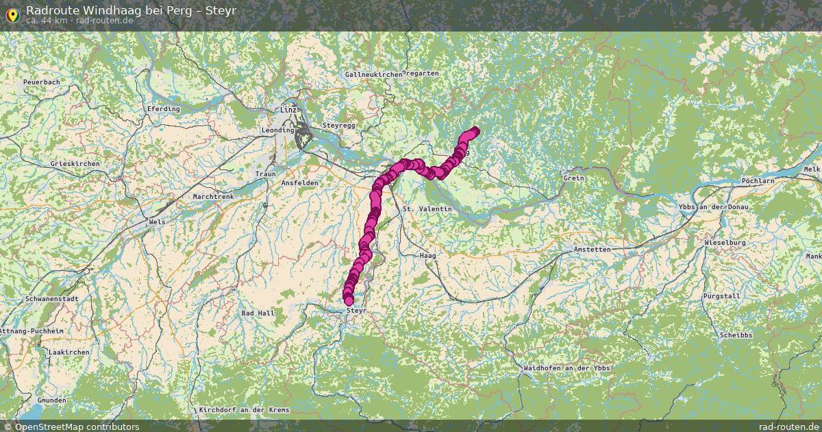
Task: Click the ca. 44 km subtitle text
Action: [45, 21]
